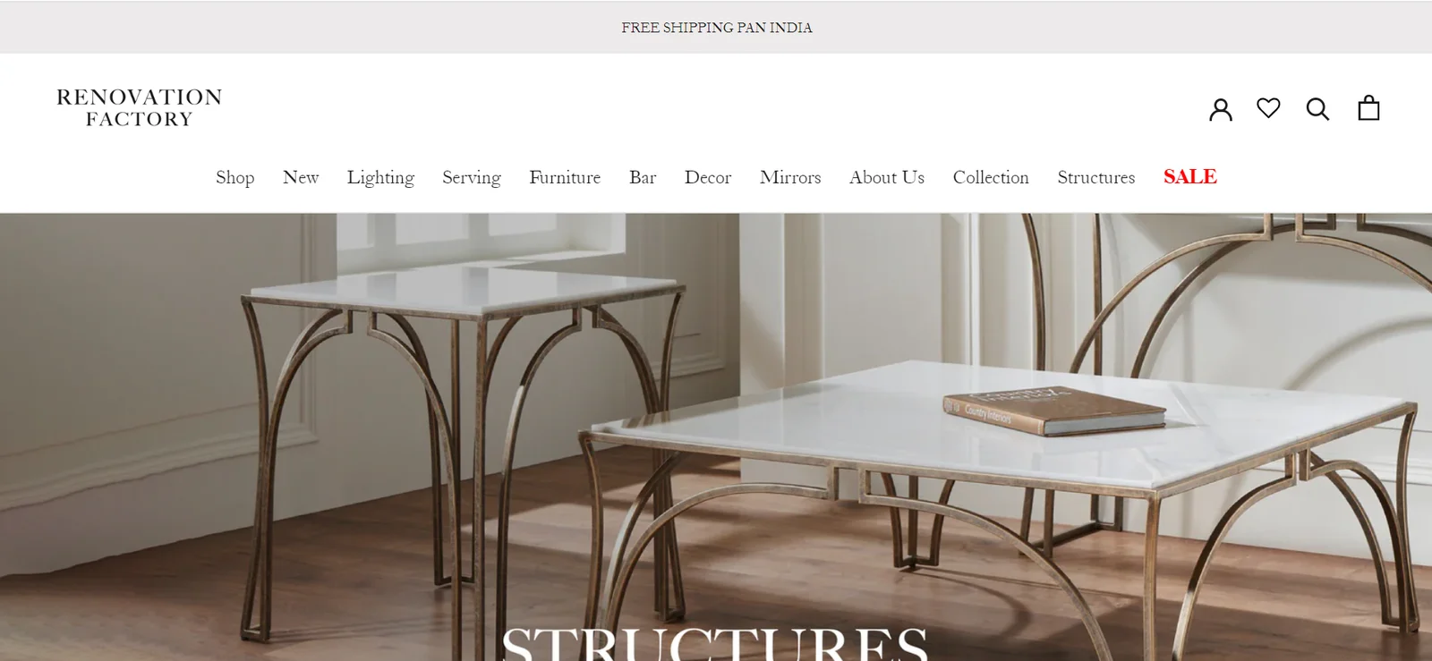Click the STRUCTURES heading on banner

pyautogui.click(x=715, y=643)
